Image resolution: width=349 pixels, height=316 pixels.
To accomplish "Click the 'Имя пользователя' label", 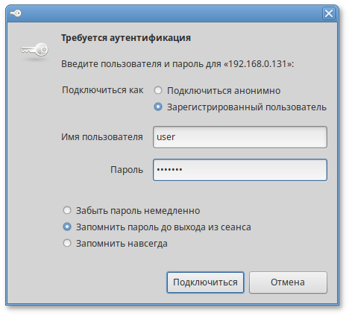I will coord(102,137).
